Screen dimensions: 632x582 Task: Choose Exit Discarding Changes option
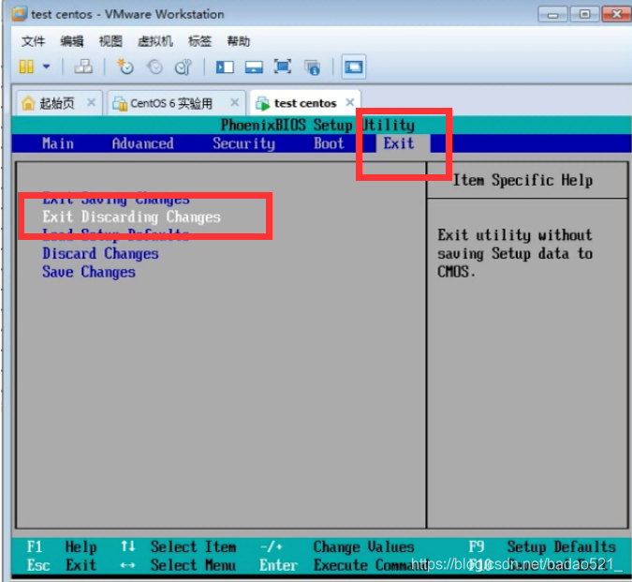click(x=131, y=217)
